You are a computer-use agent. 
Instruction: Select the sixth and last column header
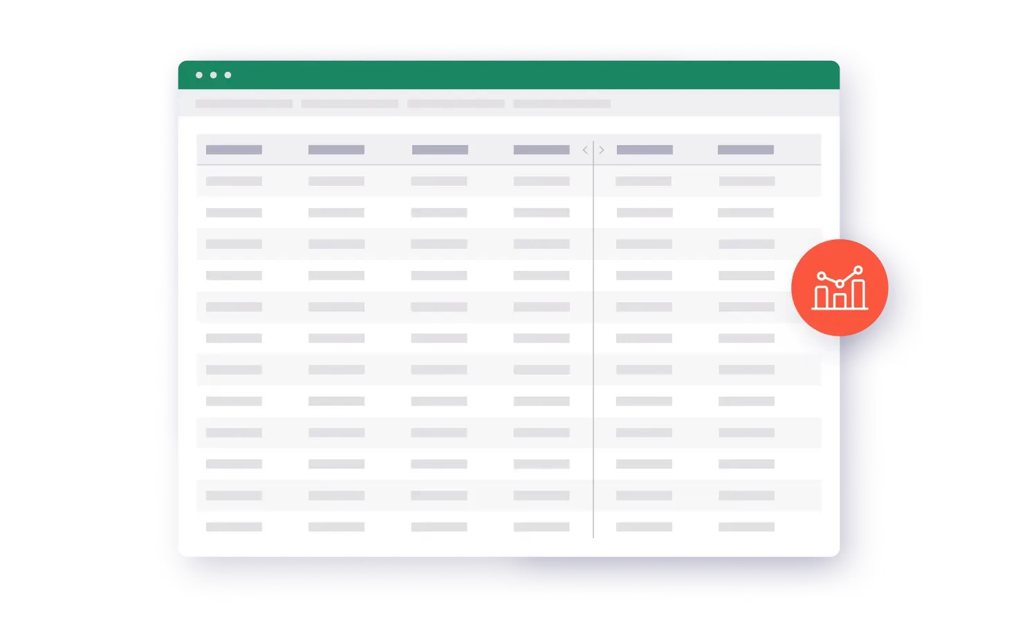point(746,150)
